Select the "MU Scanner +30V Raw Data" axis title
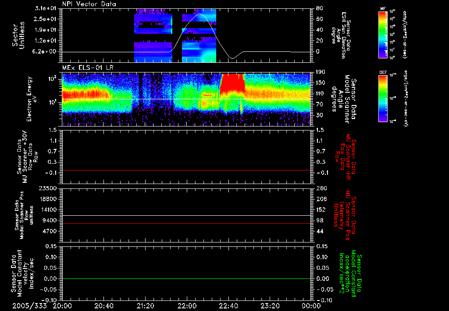This screenshot has height=311, width=449. 27,158
